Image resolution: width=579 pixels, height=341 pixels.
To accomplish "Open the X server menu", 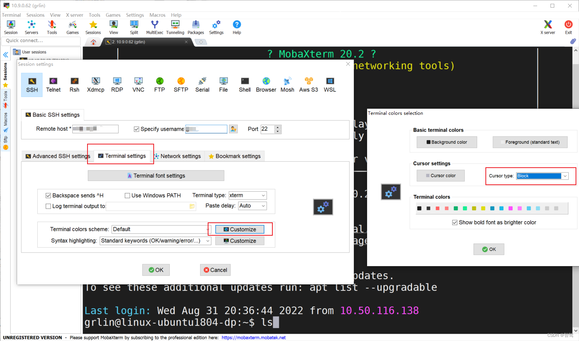I will point(75,15).
